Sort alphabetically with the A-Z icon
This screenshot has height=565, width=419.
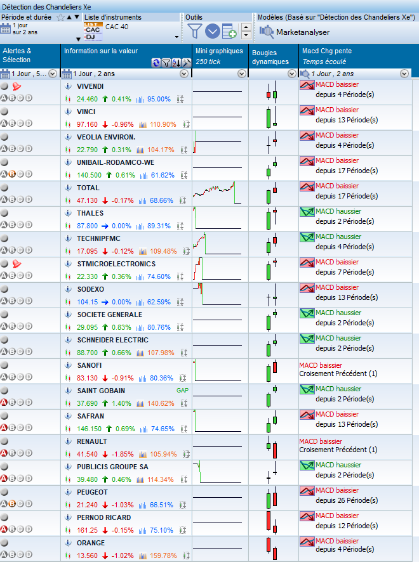click(176, 63)
